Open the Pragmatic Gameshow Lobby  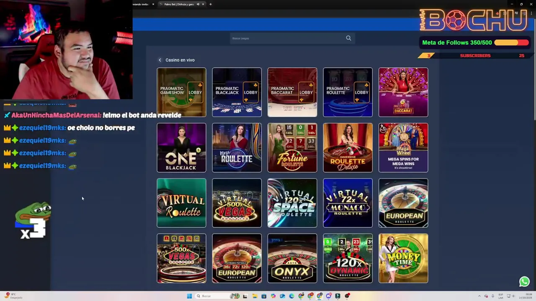click(181, 92)
